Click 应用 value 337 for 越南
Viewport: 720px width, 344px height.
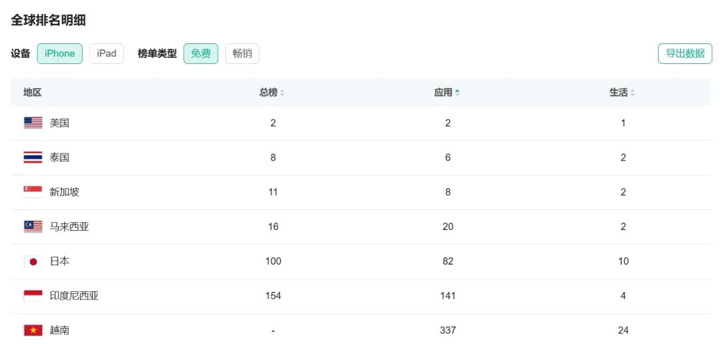tap(448, 330)
